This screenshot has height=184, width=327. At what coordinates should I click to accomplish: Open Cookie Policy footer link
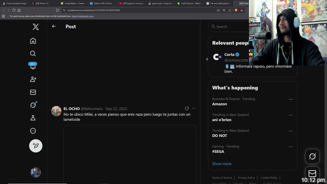click(269, 178)
